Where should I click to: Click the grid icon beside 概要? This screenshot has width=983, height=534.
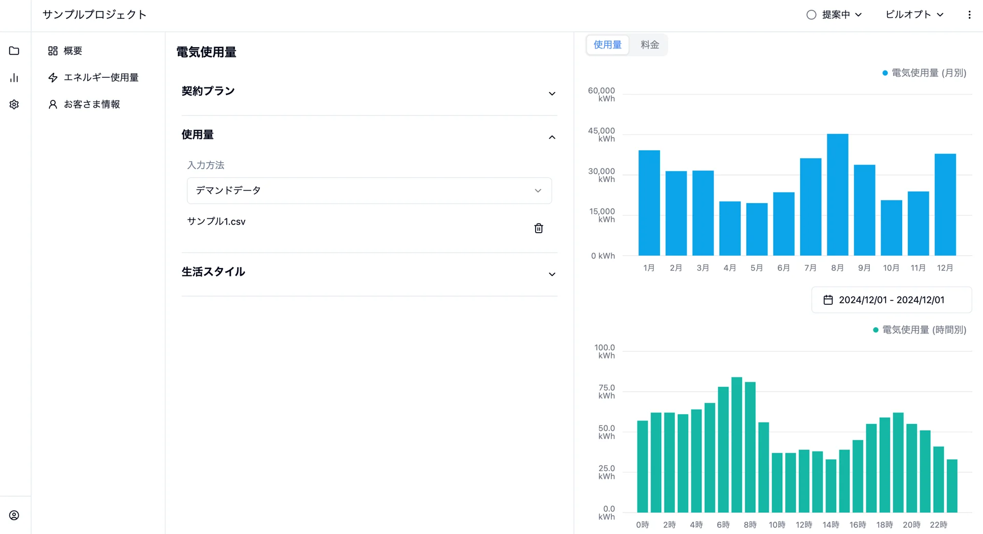[x=53, y=51]
